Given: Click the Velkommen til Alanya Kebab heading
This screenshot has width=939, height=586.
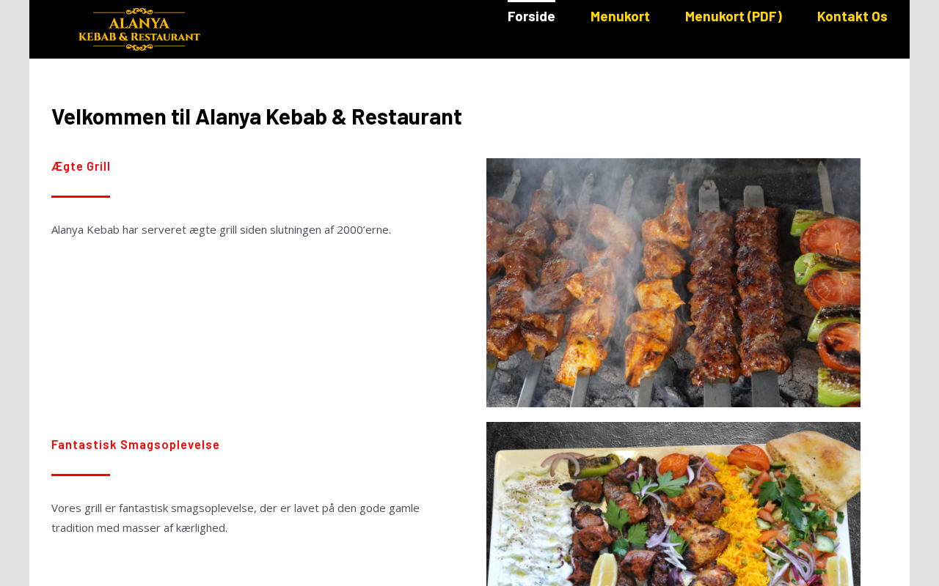Looking at the screenshot, I should (x=257, y=116).
